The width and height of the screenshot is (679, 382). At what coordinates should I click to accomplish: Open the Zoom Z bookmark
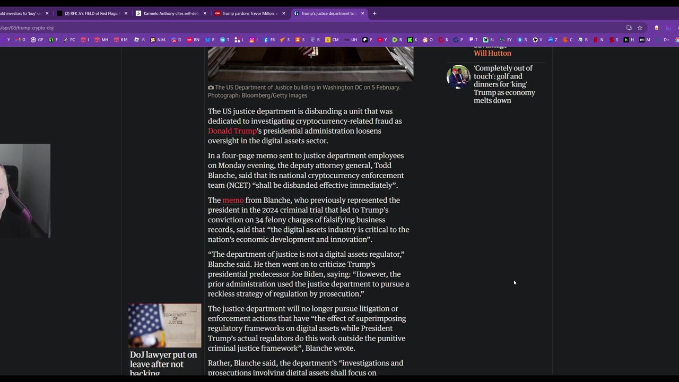coord(553,40)
